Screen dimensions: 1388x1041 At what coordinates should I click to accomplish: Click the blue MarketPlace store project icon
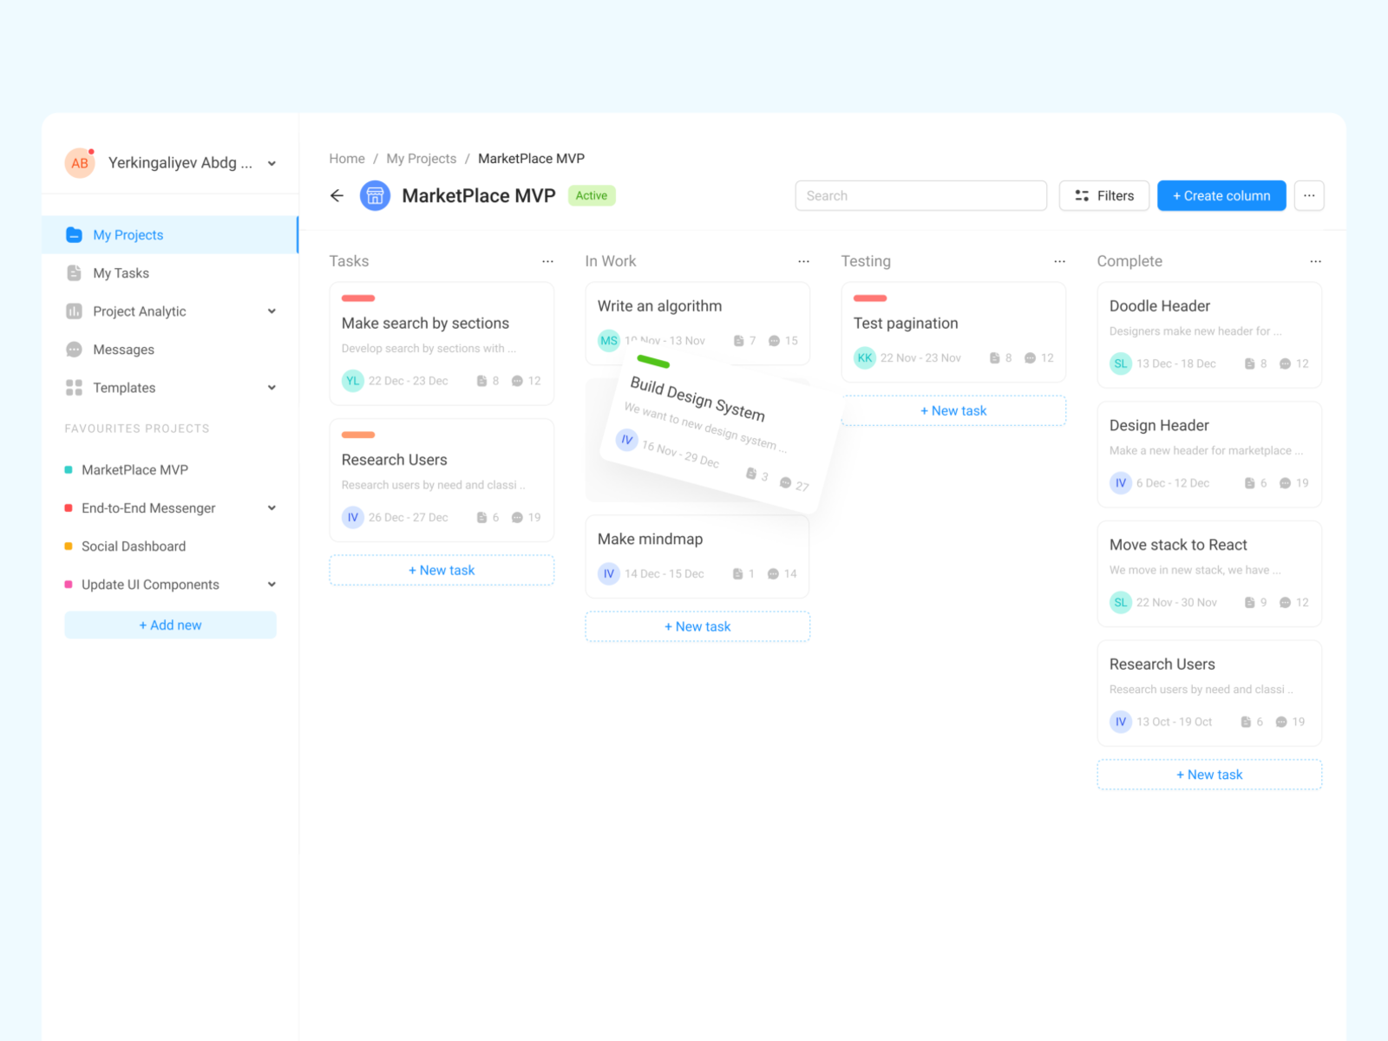pyautogui.click(x=375, y=196)
